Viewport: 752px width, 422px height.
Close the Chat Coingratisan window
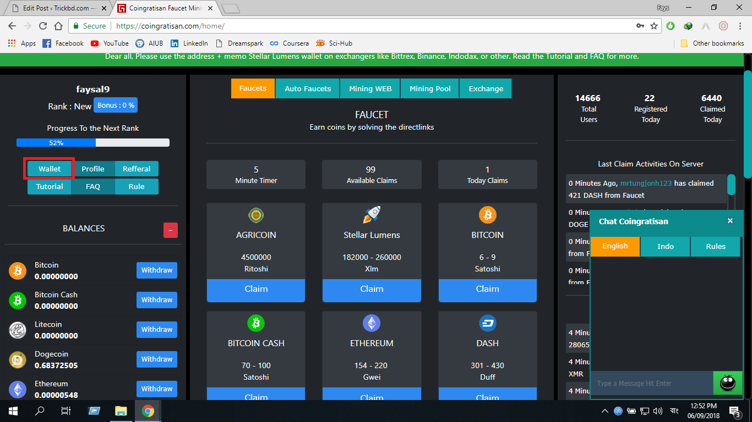pyautogui.click(x=730, y=221)
